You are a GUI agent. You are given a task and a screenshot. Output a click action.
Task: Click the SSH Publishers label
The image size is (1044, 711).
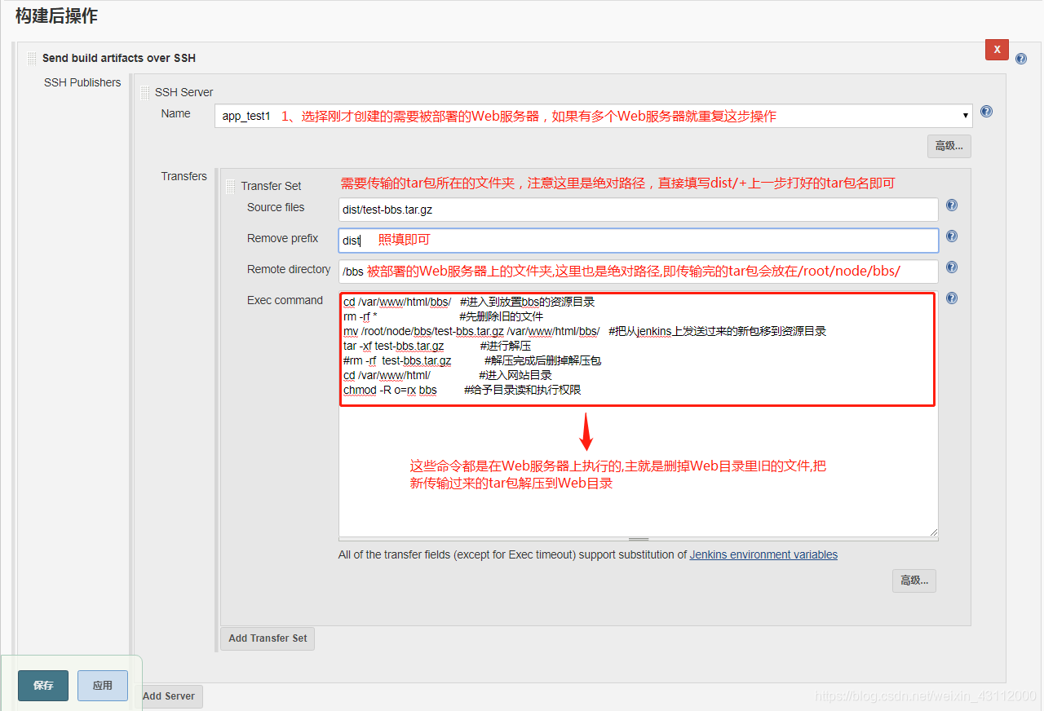coord(82,82)
